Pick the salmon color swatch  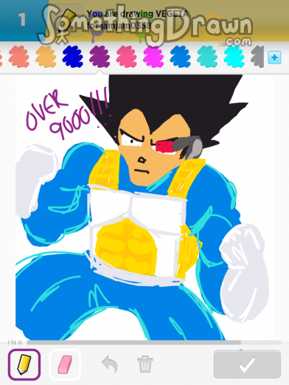(x=19, y=57)
